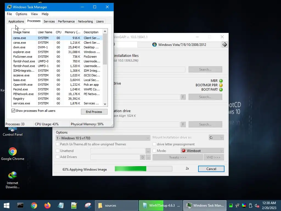Click the F button beside the boot drive field
281x211 pixels.
click(x=183, y=97)
